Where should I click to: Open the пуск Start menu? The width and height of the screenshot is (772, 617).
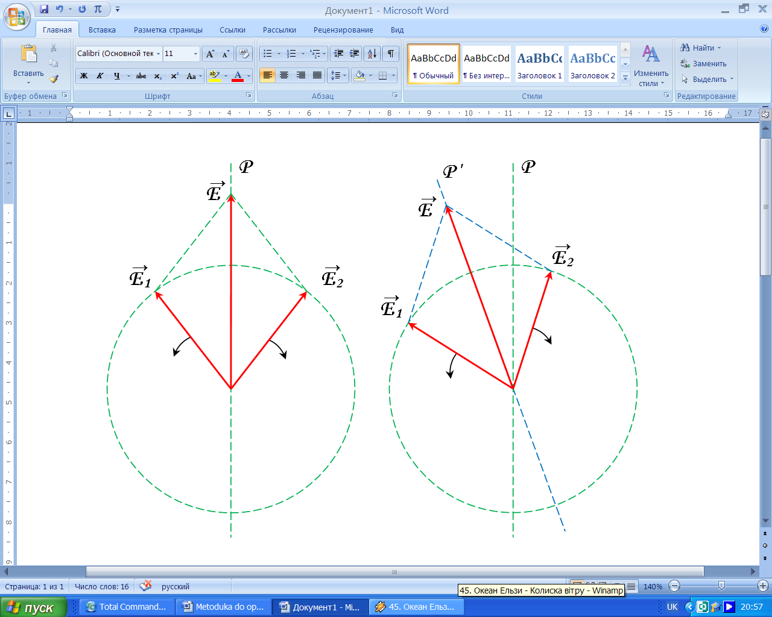coord(34,607)
